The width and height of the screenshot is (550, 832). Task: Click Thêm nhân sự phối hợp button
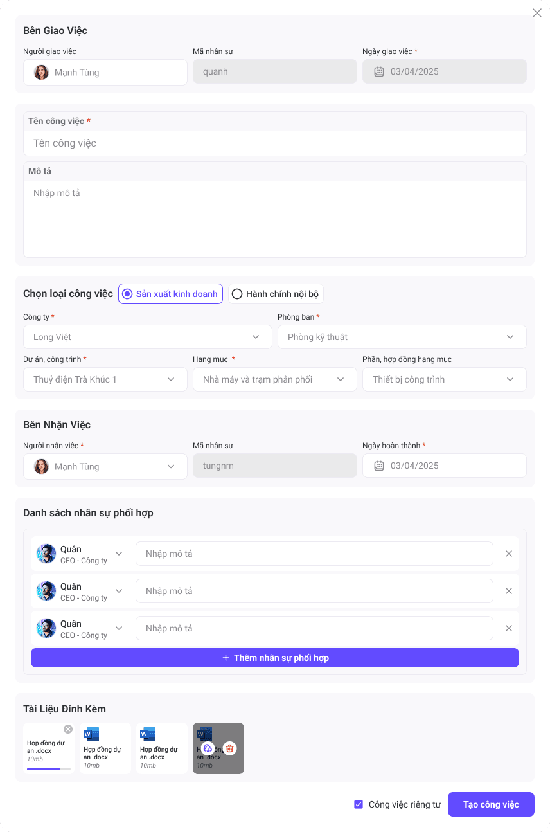click(x=275, y=658)
